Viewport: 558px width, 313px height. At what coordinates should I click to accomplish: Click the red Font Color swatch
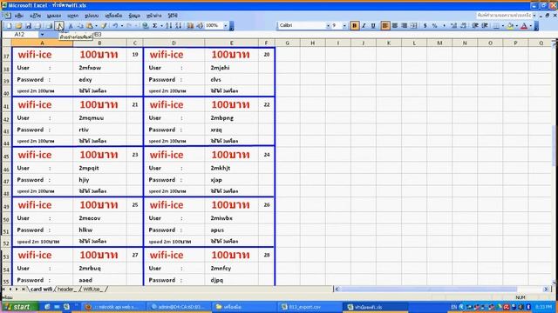[524, 25]
